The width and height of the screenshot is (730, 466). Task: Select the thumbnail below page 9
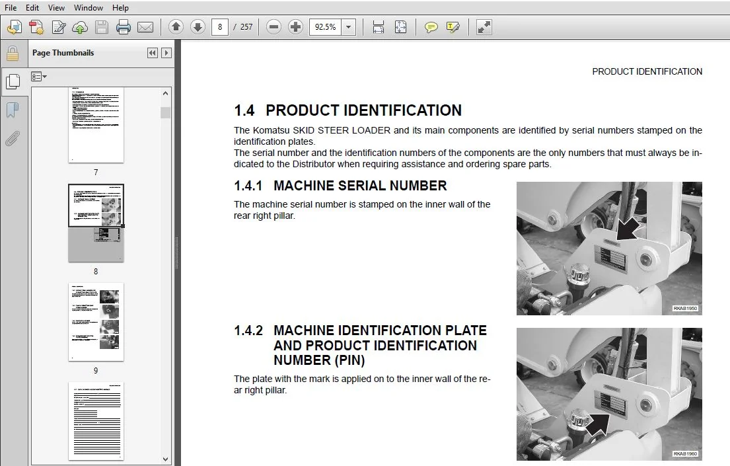coord(96,421)
